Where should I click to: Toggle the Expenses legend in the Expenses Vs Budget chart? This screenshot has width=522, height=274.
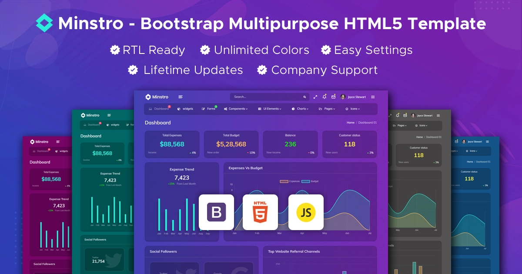point(290,181)
